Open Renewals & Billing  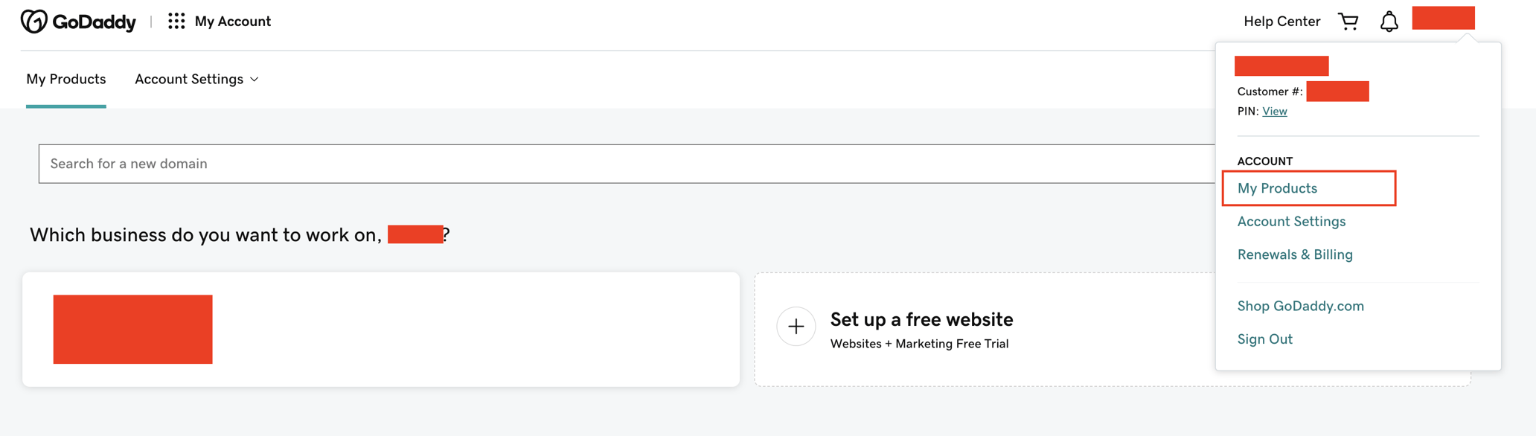coord(1295,254)
